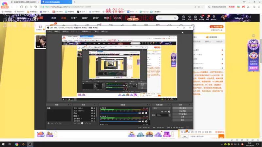Bookmark page with star icon in toolbar
Screen dimensions: 262x147
click(x=36, y=7)
